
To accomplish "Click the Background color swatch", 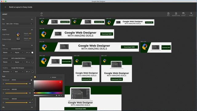I will (31, 80).
